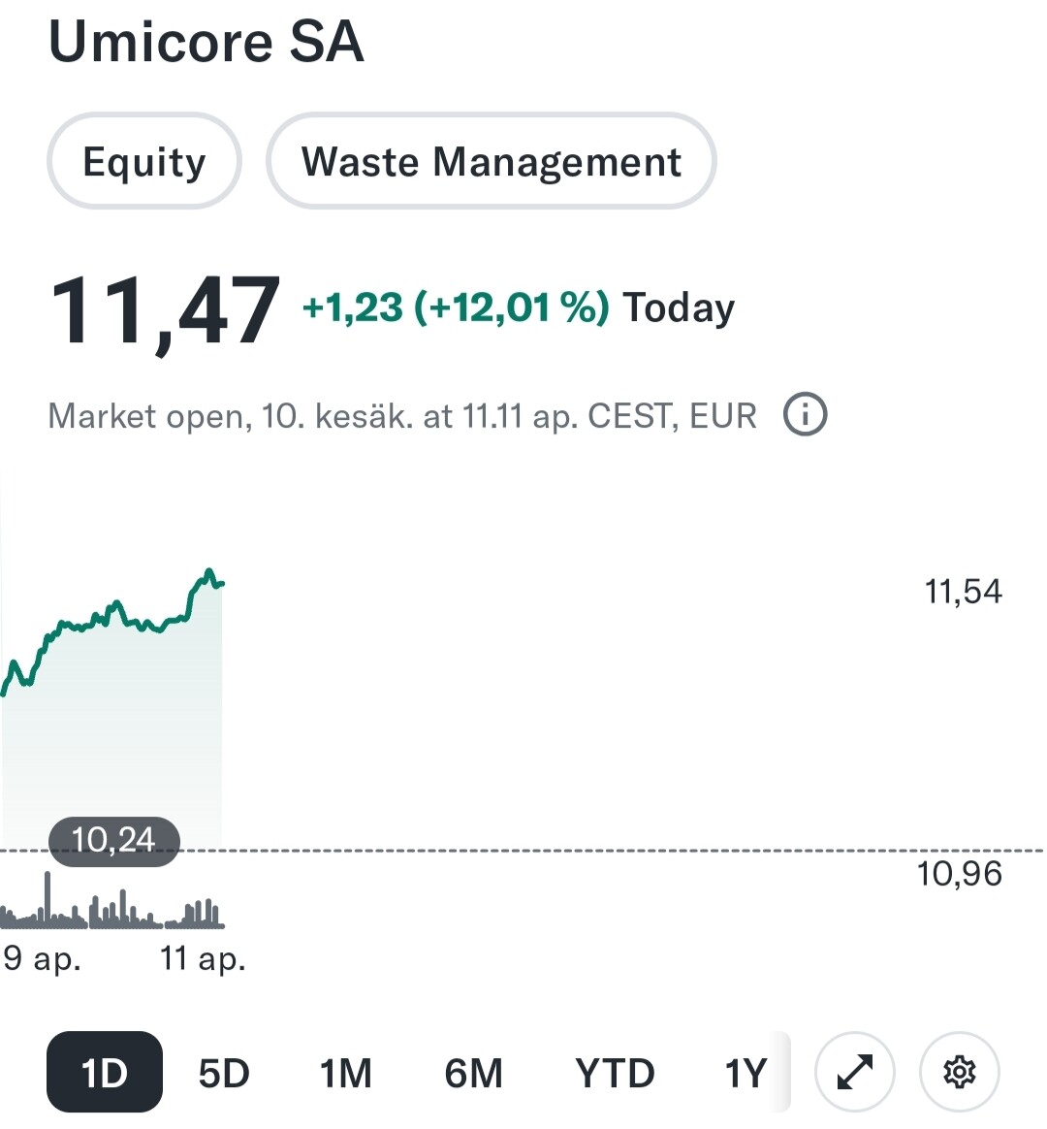
Task: Select the 1D time range
Action: pos(105,1072)
